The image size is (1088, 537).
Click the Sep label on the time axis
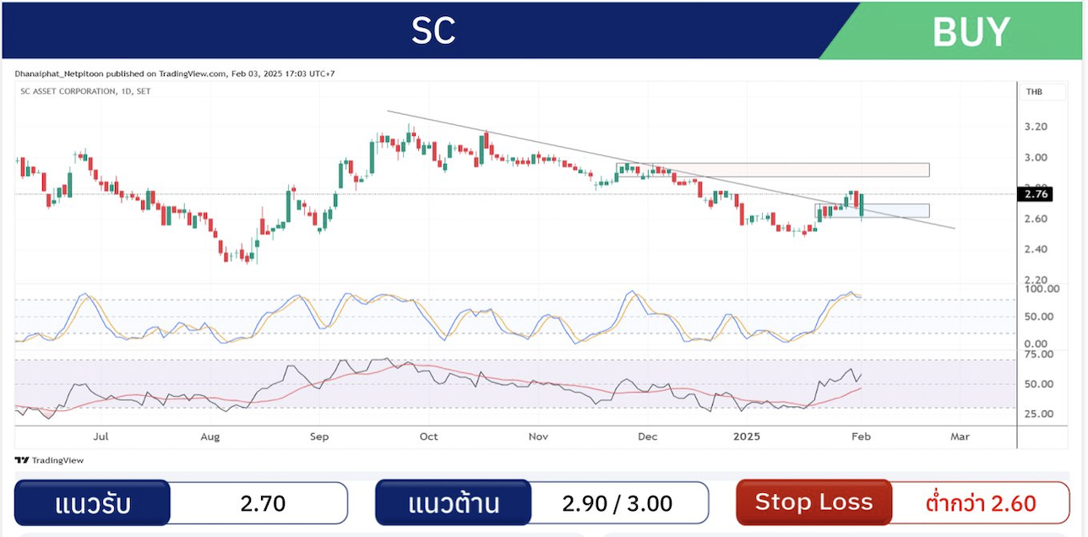tap(319, 437)
